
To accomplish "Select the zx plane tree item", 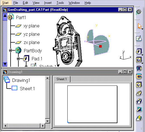I will coord(32,43).
